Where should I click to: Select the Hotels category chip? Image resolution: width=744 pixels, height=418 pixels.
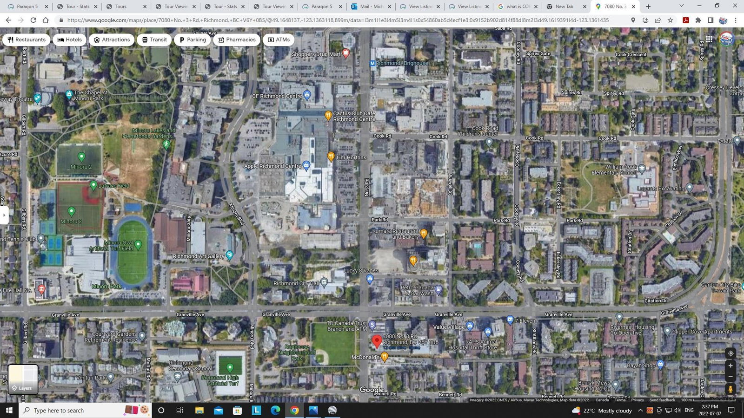tap(69, 40)
